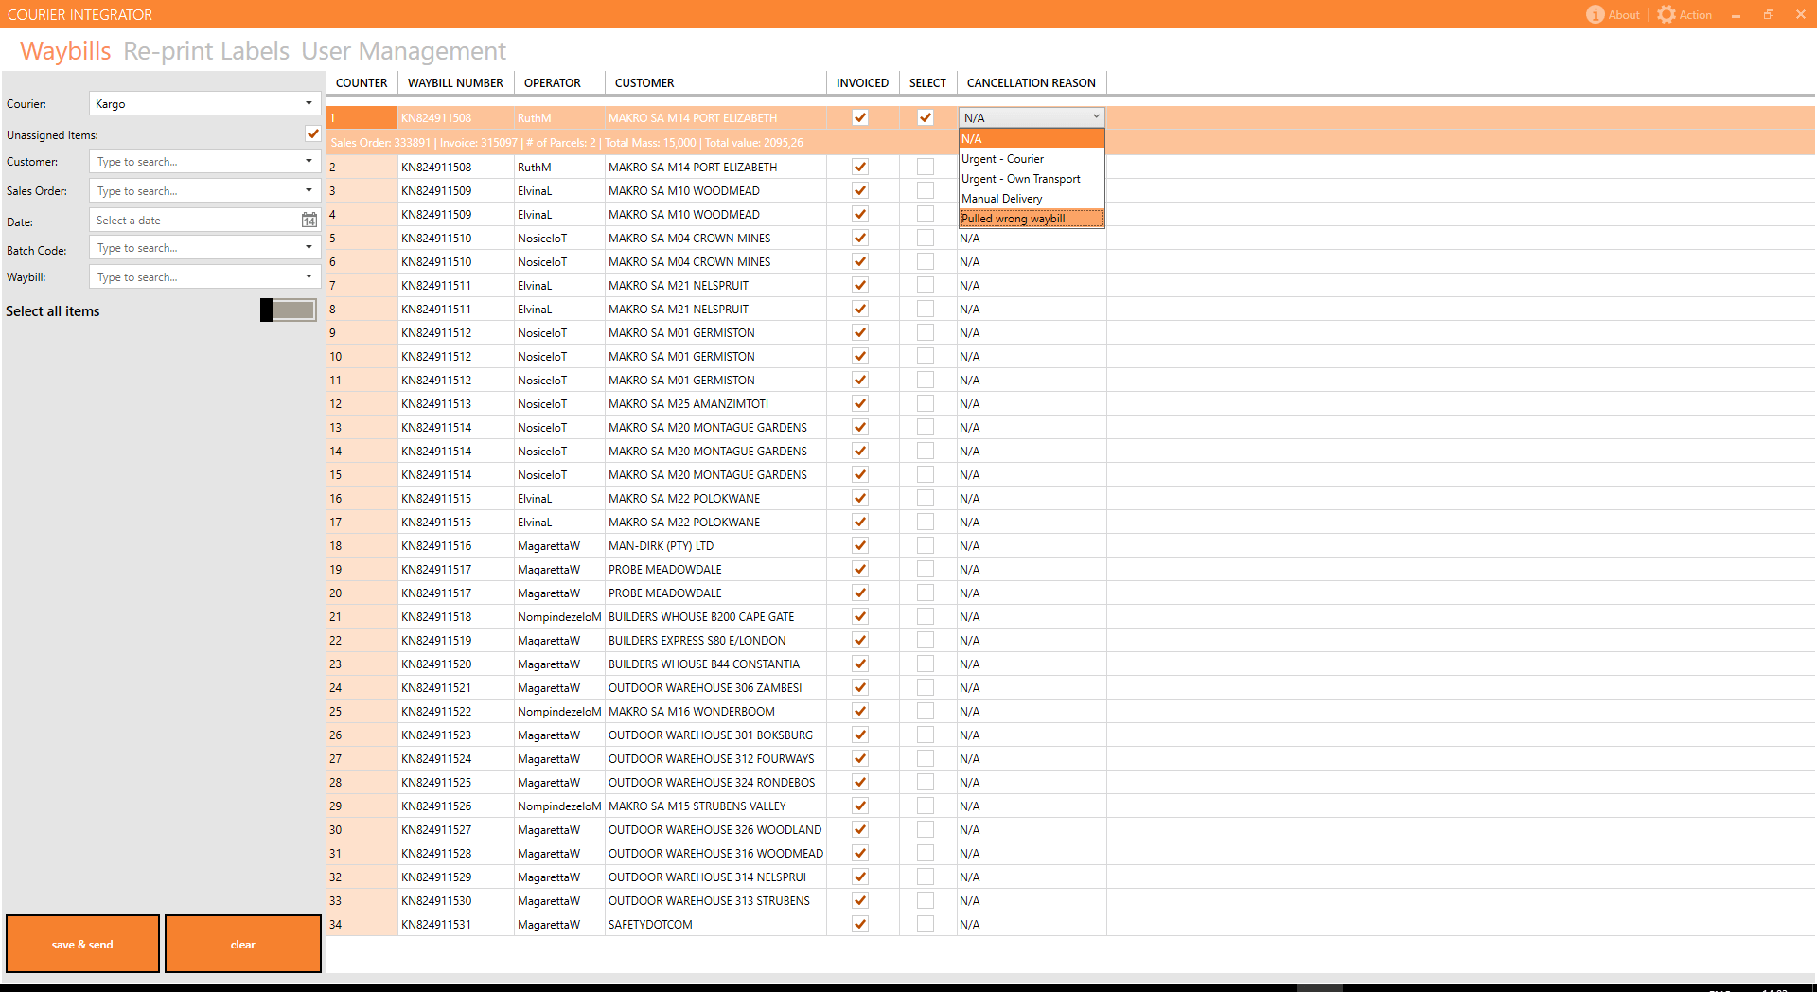Open the Re-print Labels tab

pyautogui.click(x=206, y=51)
